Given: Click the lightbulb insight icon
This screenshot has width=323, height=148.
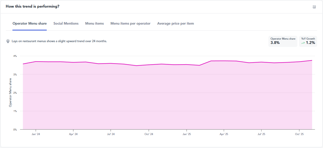Looking at the screenshot, I should [8, 41].
